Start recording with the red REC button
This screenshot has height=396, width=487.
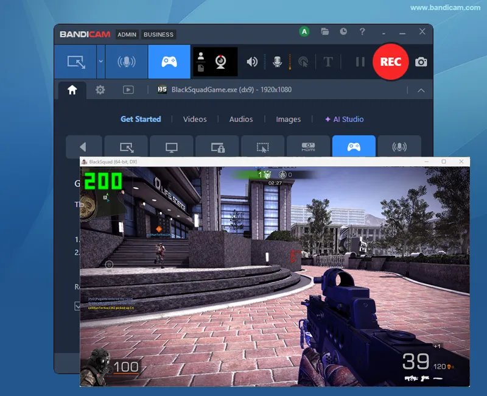click(390, 62)
